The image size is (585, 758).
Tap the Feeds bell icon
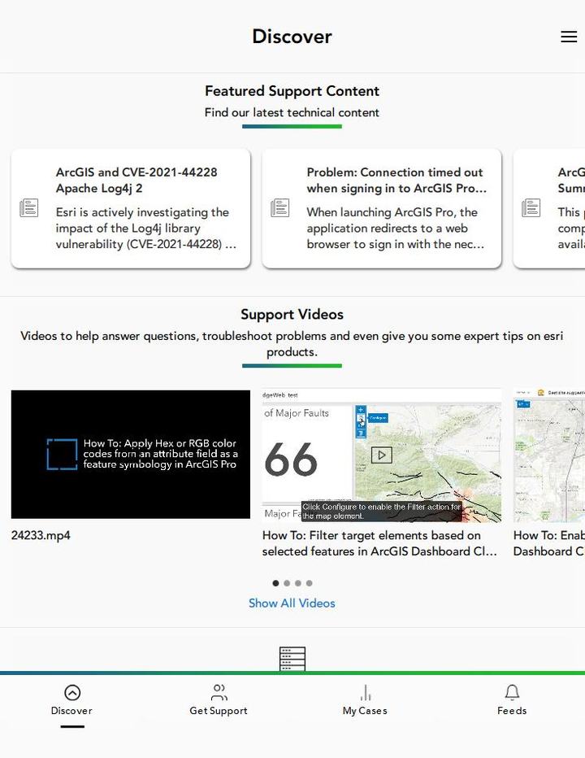[512, 692]
